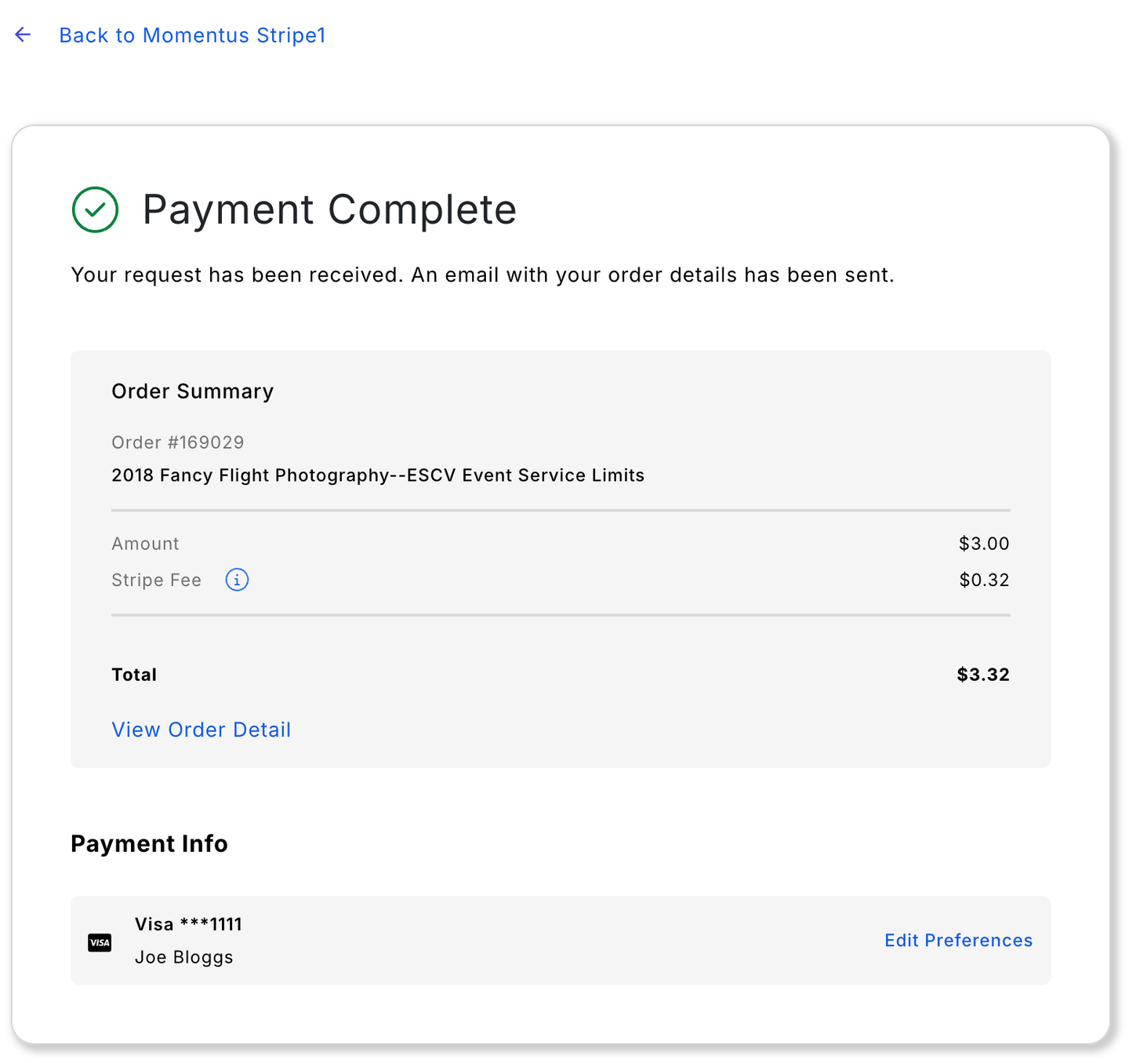Click the $3.00 amount value
1129x1063 pixels.
tap(984, 544)
